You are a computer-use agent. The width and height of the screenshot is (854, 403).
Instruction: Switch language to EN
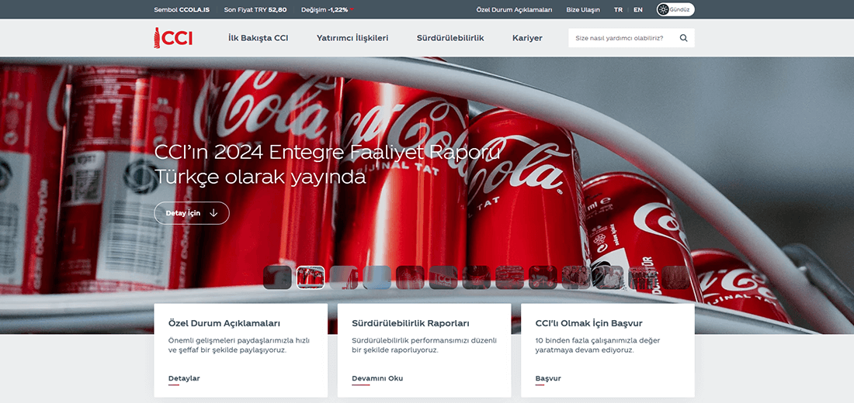click(637, 10)
